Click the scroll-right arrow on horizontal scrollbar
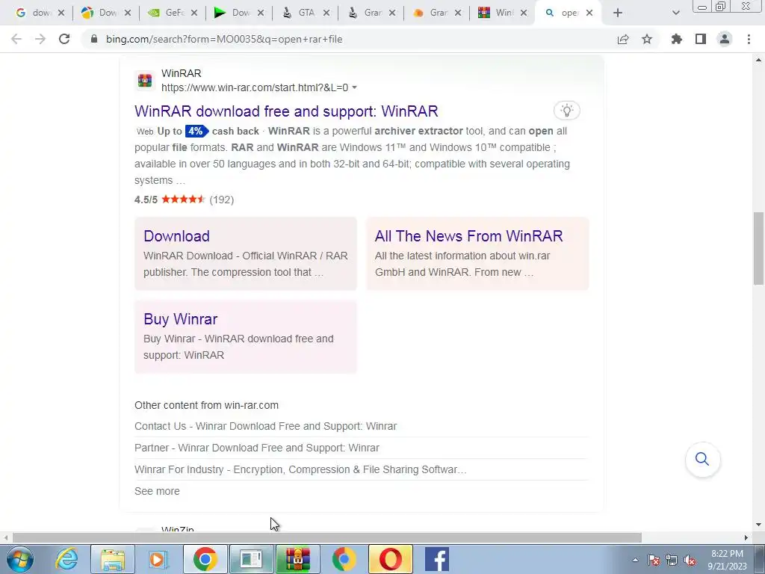Image resolution: width=765 pixels, height=574 pixels. pos(746,537)
